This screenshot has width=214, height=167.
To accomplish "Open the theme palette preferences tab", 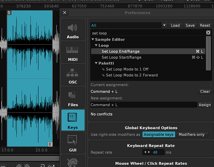I will pyautogui.click(x=73, y=162).
